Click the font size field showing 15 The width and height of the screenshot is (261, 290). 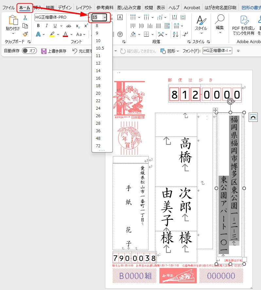tap(97, 17)
